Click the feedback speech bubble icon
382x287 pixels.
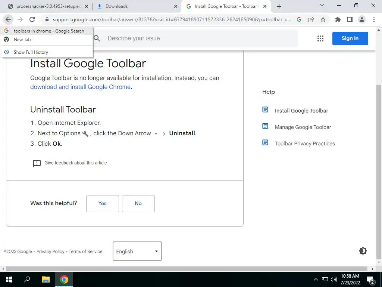[37, 163]
